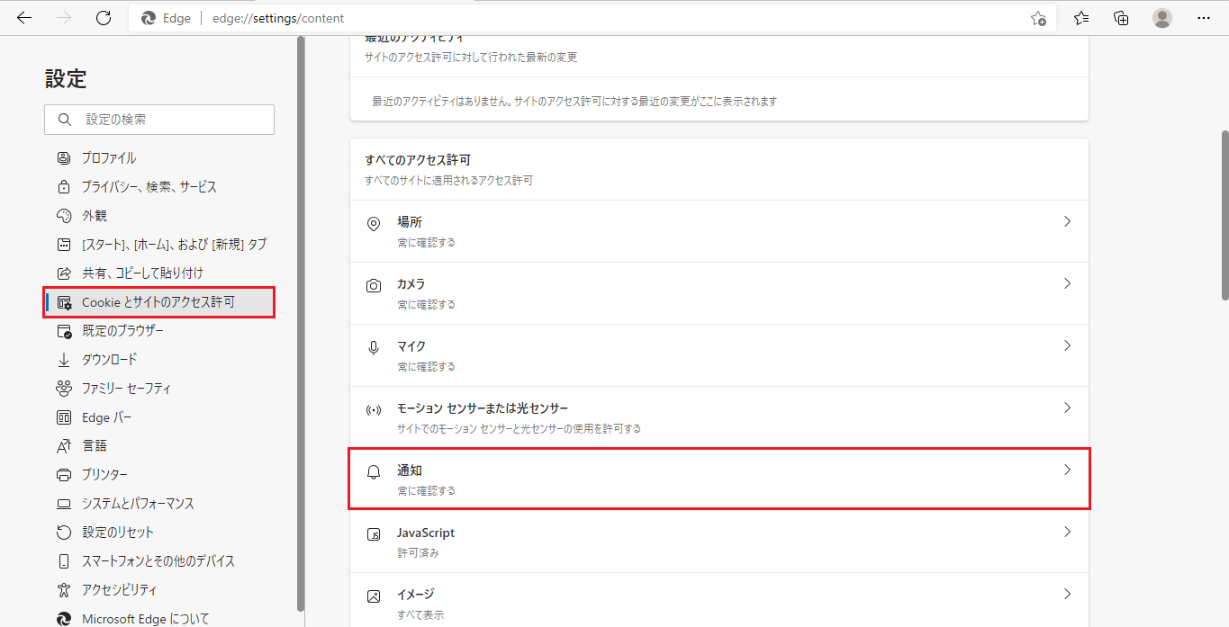Open the Collections icon
The height and width of the screenshot is (627, 1229).
point(1121,18)
